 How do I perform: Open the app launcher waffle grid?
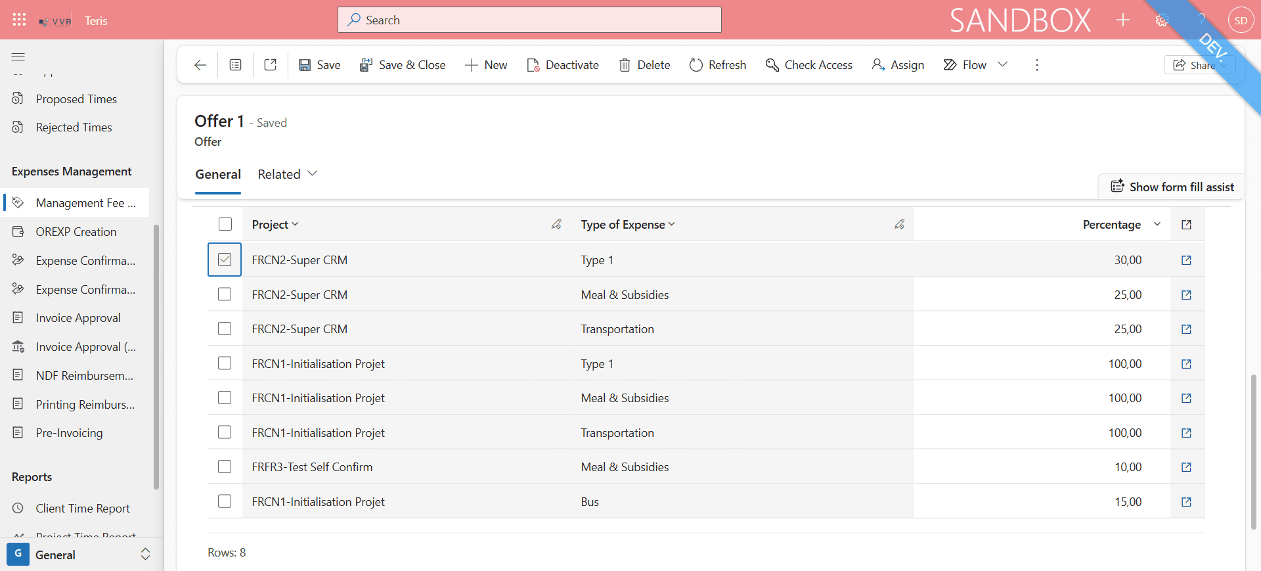(19, 20)
